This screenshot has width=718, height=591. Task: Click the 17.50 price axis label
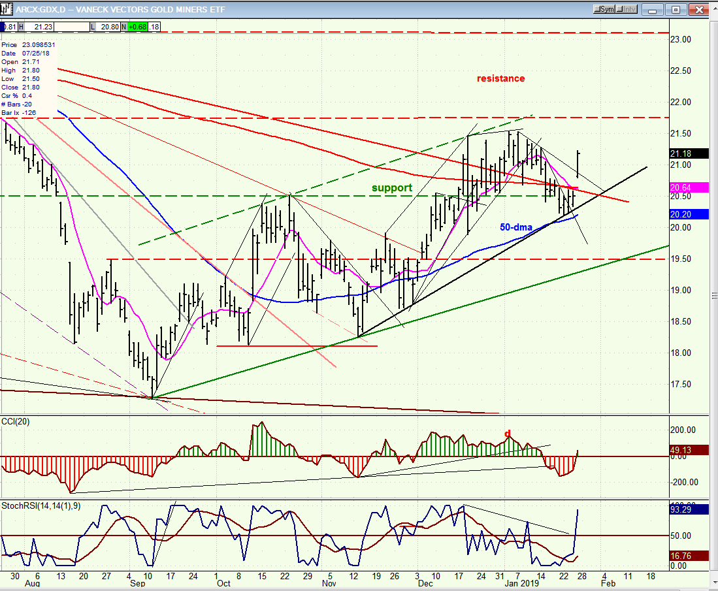[681, 385]
